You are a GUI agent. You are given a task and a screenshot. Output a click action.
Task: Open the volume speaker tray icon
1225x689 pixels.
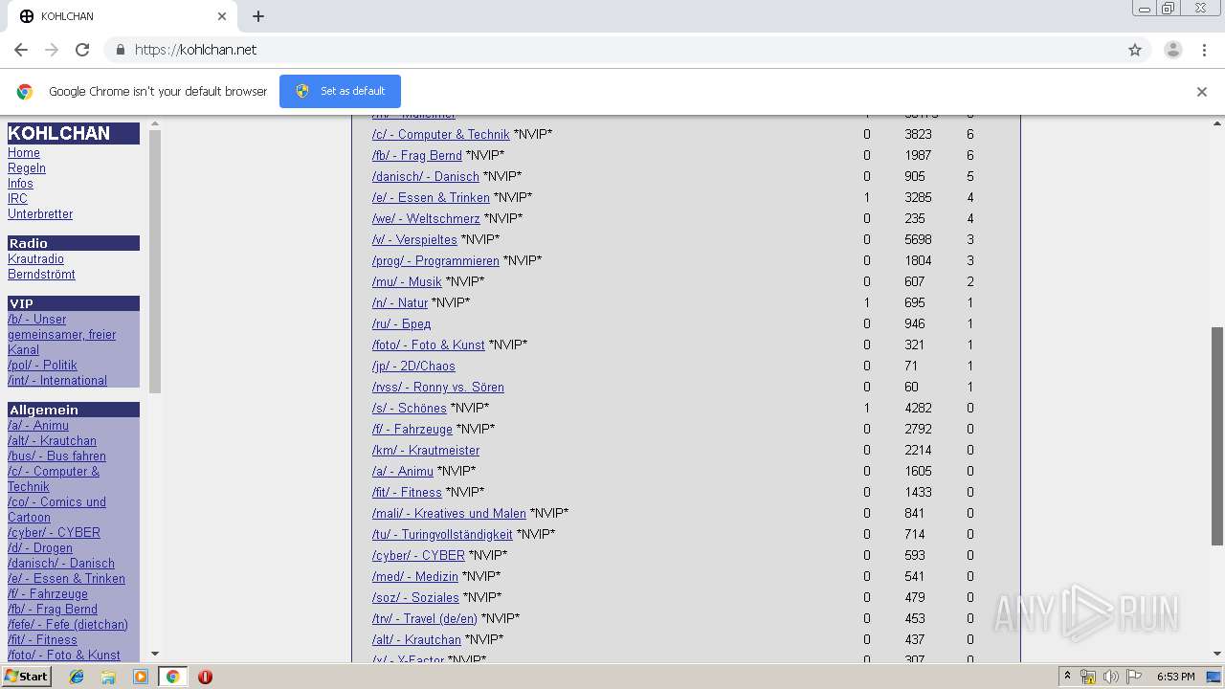pyautogui.click(x=1110, y=677)
